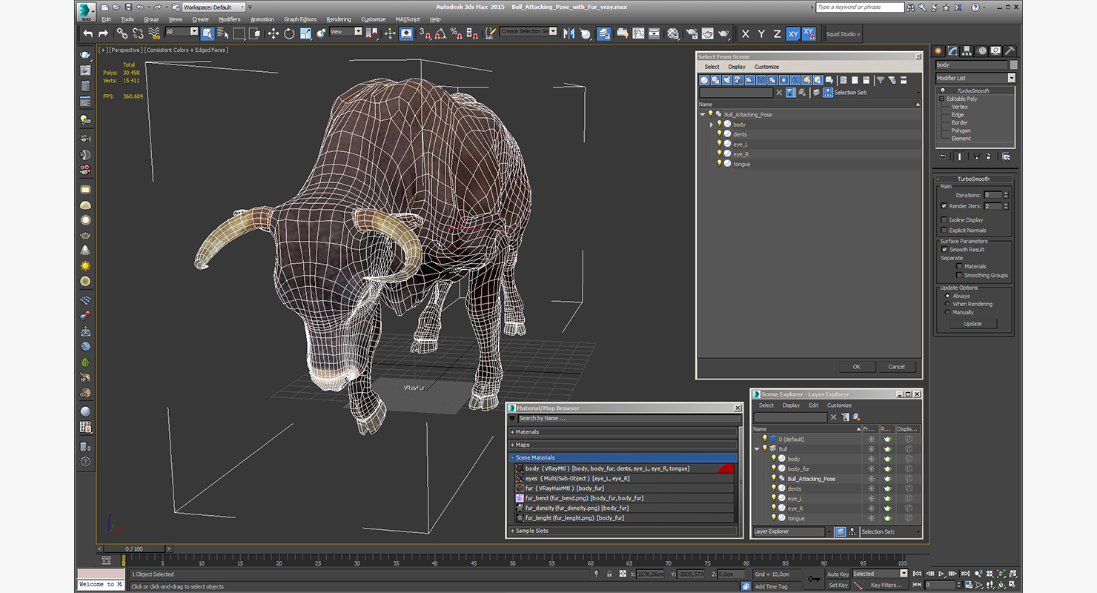Click the Mirror tool icon
The width and height of the screenshot is (1097, 593).
pyautogui.click(x=569, y=33)
